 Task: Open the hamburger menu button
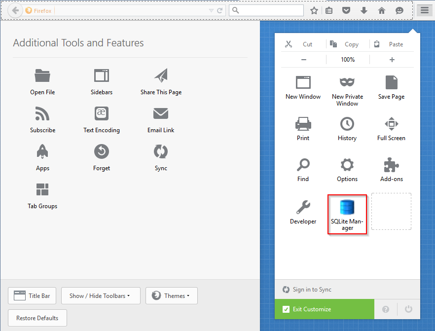pyautogui.click(x=425, y=10)
